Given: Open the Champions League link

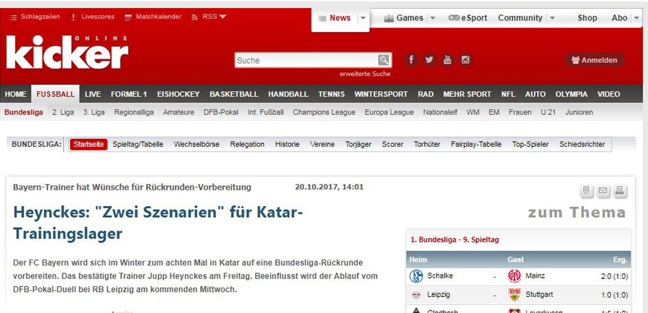Looking at the screenshot, I should tap(324, 112).
